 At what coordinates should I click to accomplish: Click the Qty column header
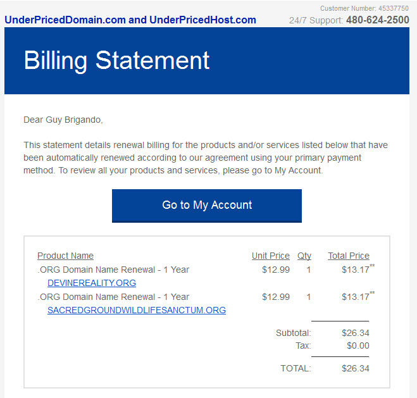point(304,256)
